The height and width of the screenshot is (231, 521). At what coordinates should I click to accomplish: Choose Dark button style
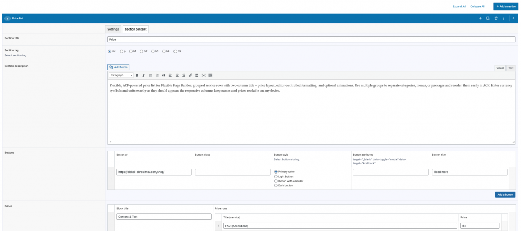pyautogui.click(x=276, y=186)
